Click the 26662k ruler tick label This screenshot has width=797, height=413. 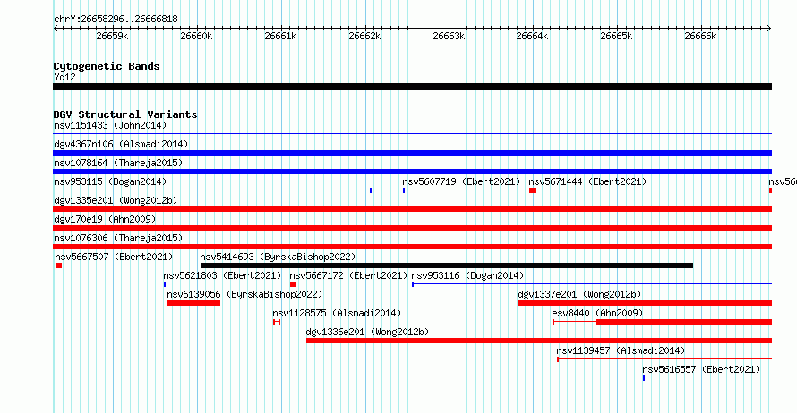[364, 36]
